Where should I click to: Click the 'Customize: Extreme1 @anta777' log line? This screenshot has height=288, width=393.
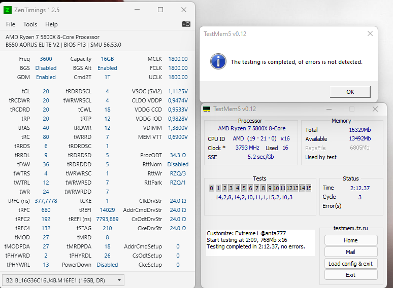tap(246, 233)
